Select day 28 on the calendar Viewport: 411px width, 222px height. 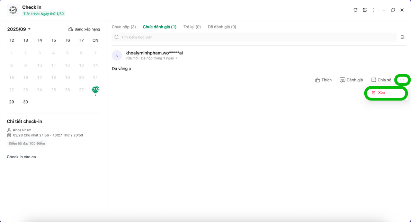95,90
